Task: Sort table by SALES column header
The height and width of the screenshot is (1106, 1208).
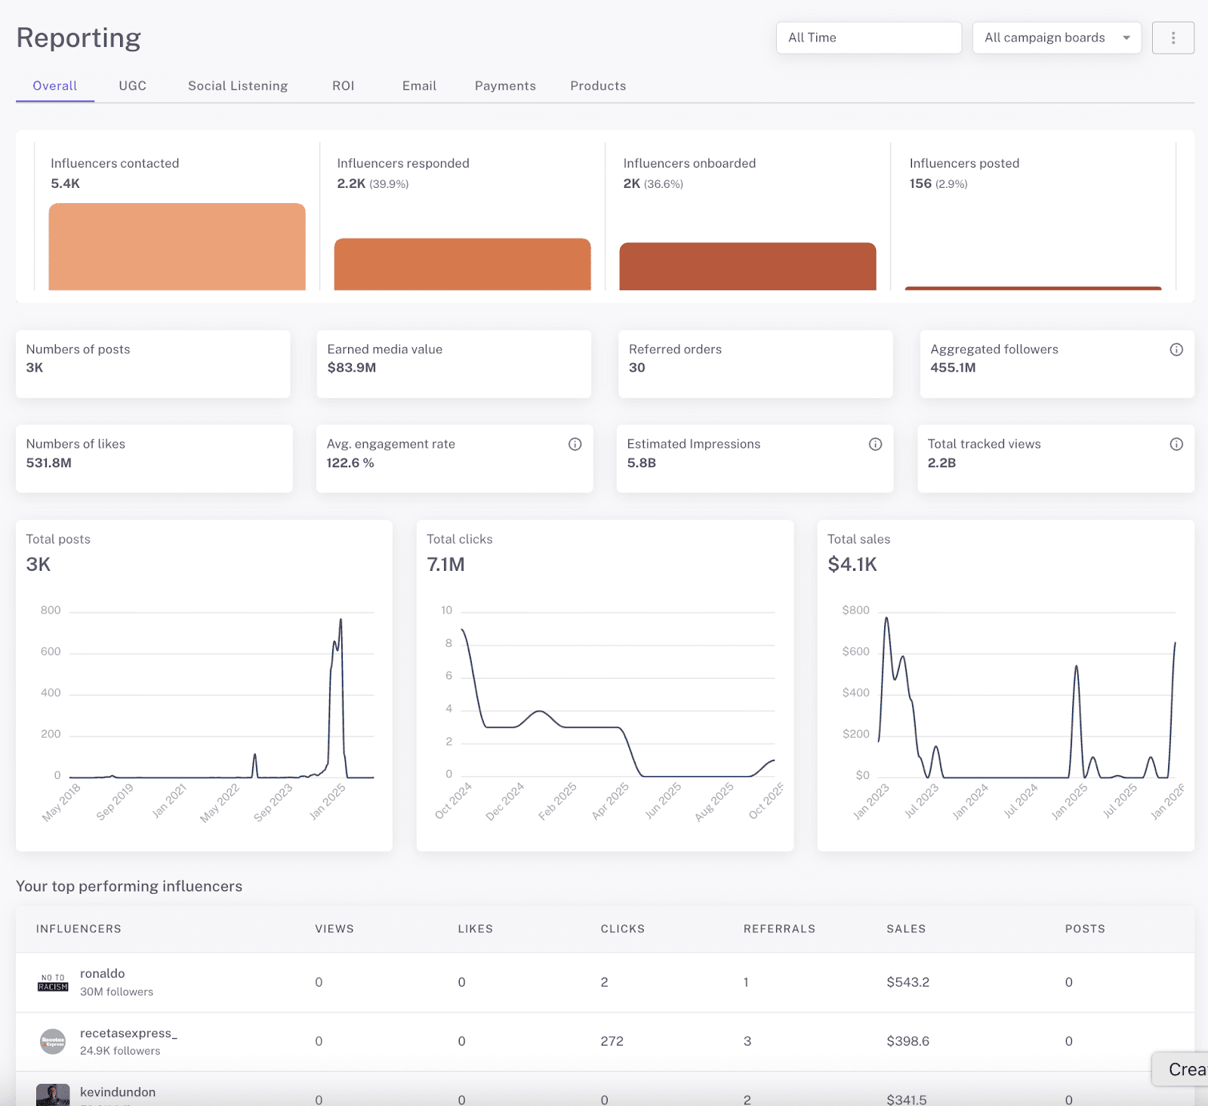Action: [906, 929]
